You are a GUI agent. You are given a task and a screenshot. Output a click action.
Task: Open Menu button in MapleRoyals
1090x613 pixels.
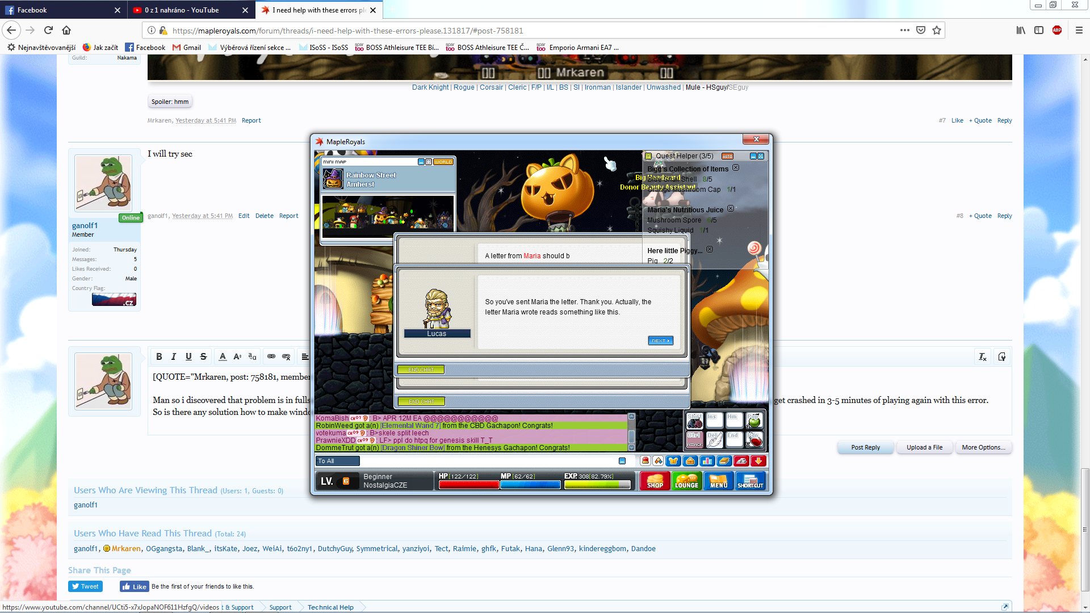[x=718, y=481]
